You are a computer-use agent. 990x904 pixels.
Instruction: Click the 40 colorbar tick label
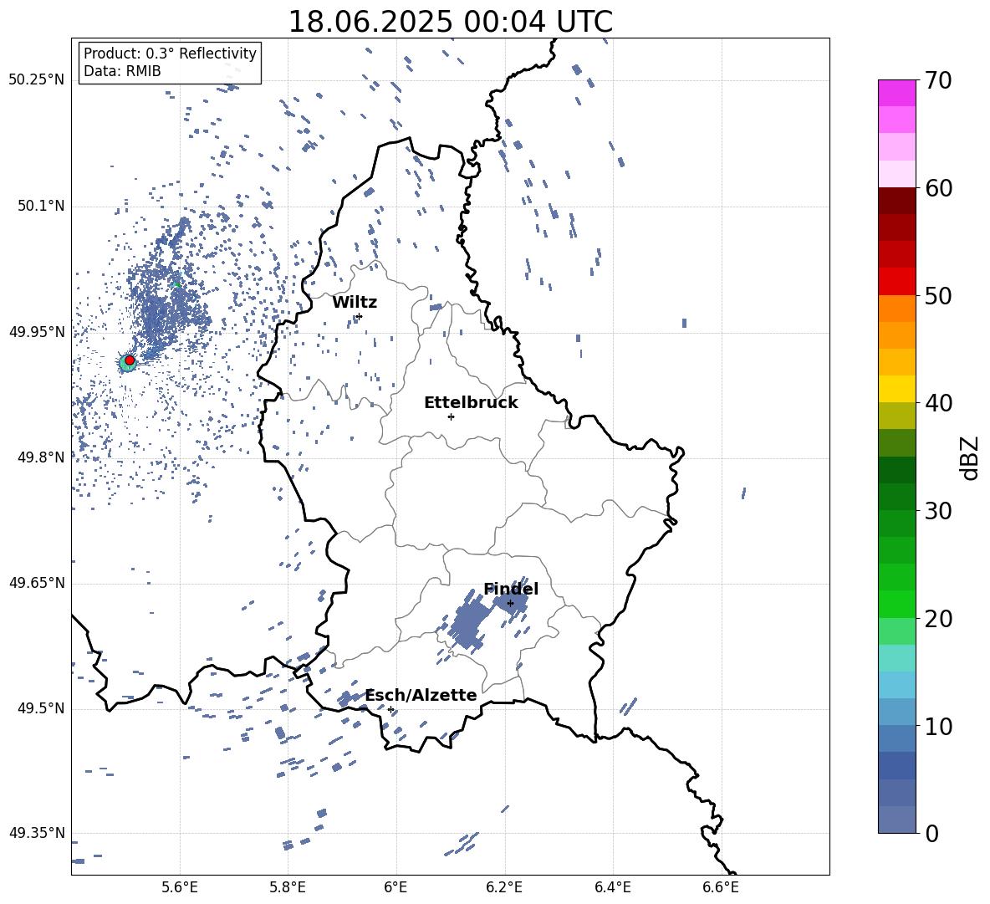tap(938, 403)
